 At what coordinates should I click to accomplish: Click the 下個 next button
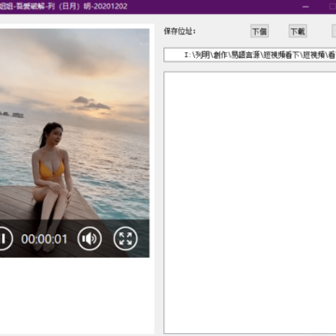(259, 31)
